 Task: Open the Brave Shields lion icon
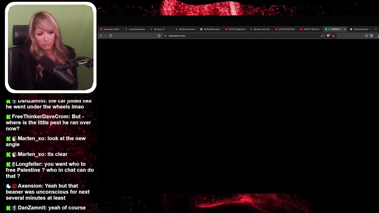pos(328,36)
